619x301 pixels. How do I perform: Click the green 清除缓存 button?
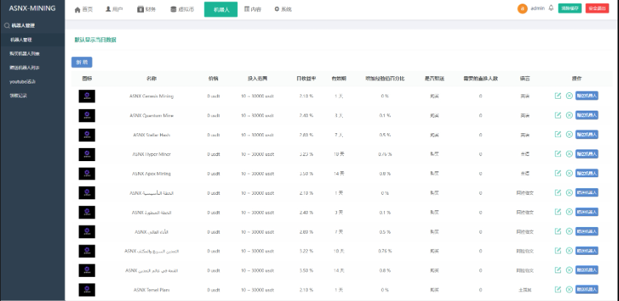[570, 8]
